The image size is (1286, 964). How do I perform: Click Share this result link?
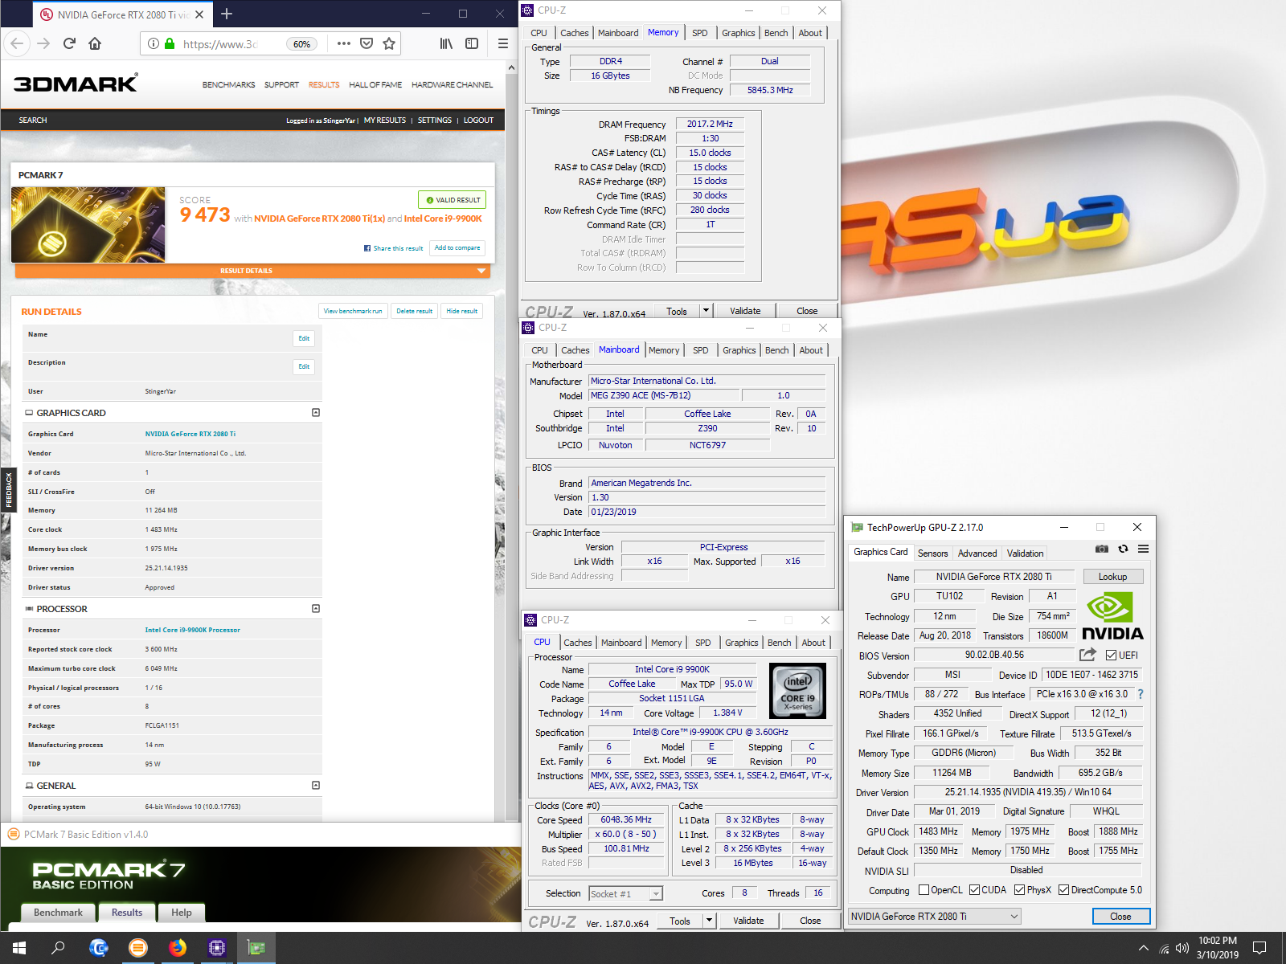(394, 248)
